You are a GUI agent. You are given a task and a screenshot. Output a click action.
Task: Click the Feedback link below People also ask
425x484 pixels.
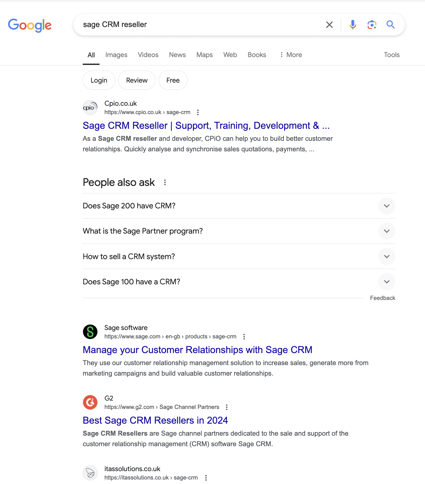coord(383,298)
